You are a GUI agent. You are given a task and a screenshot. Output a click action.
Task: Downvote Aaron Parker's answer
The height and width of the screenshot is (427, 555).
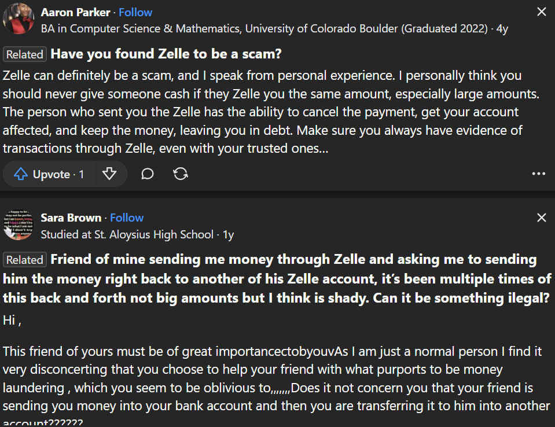(x=109, y=174)
